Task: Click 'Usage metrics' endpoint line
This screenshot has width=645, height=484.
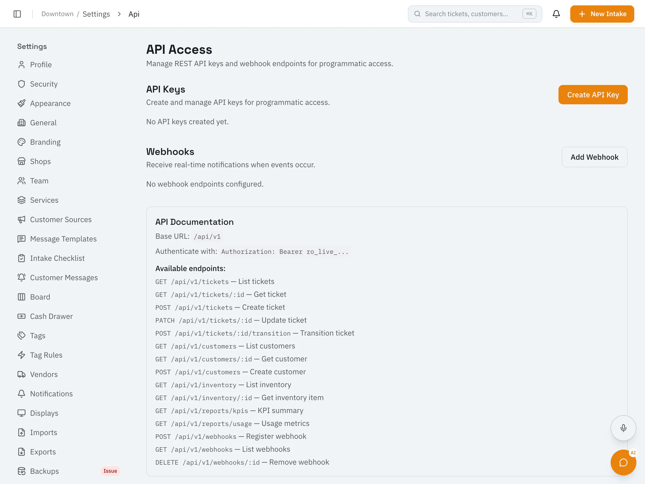Action: [232, 424]
